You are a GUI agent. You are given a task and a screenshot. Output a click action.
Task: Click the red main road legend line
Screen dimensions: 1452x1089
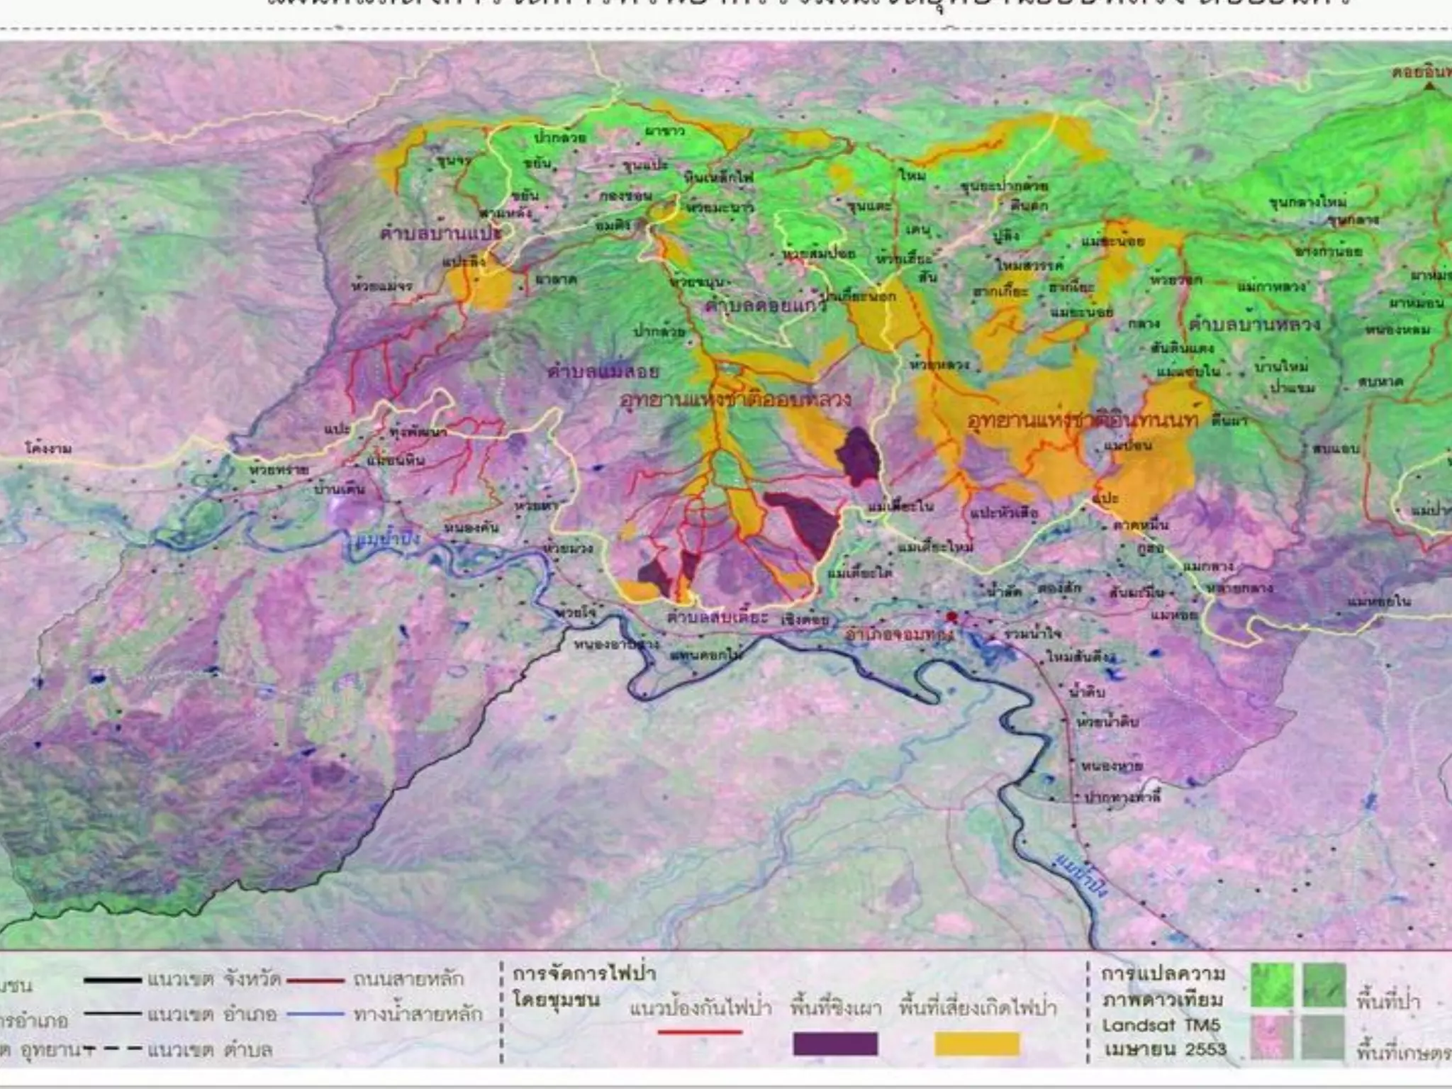pos(315,981)
